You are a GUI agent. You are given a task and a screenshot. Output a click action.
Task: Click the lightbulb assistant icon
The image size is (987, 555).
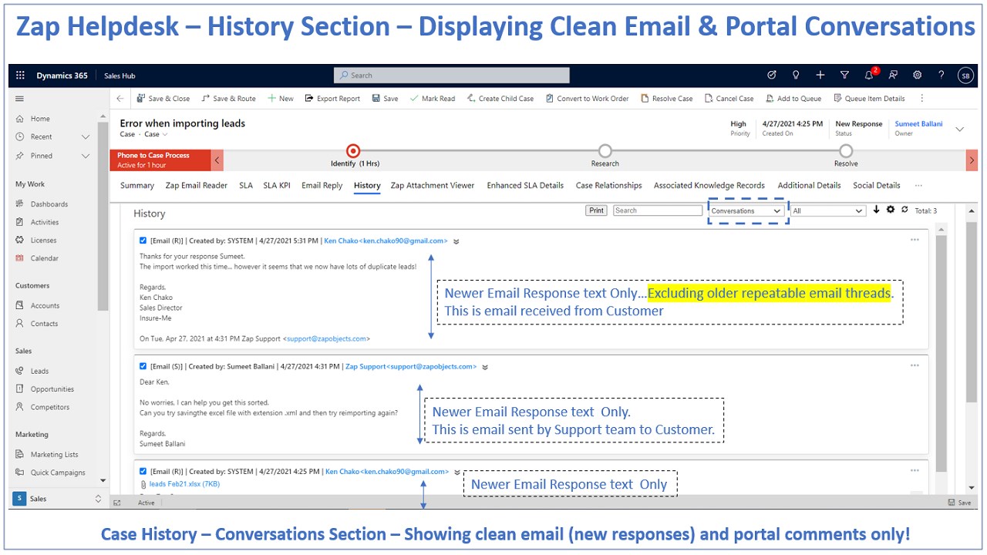pyautogui.click(x=796, y=76)
